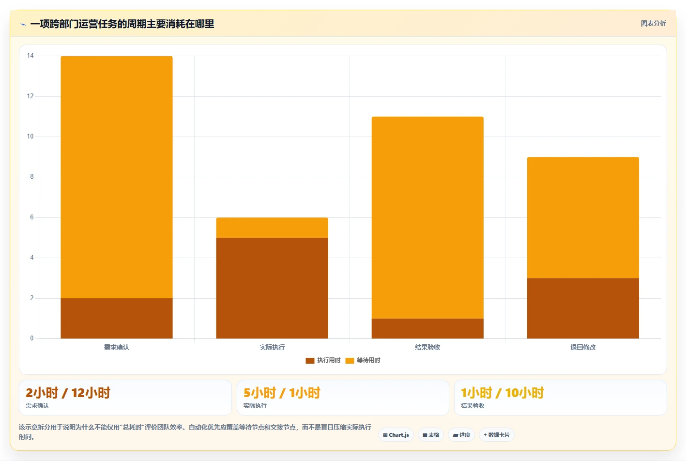Click the 结果验收 x-axis label

click(427, 347)
